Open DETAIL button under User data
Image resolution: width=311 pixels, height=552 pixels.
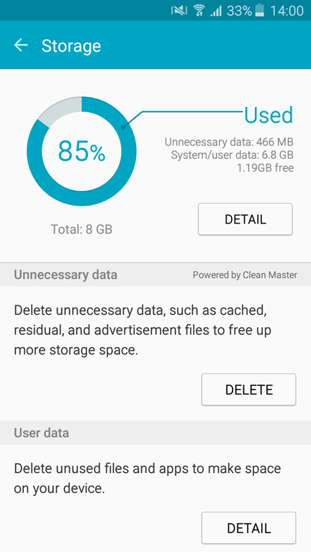pyautogui.click(x=249, y=528)
